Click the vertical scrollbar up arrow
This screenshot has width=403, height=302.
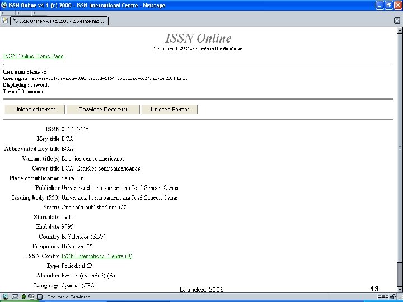400,30
